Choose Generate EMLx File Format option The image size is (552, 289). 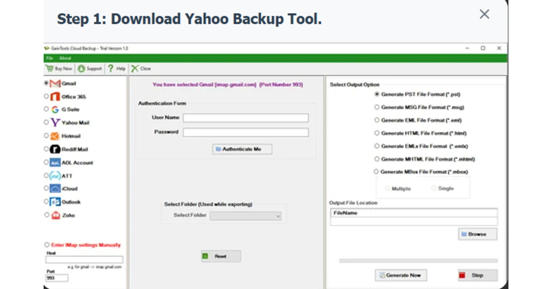tap(377, 146)
